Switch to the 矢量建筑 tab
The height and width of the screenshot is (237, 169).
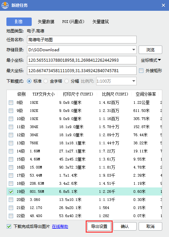[101, 22]
